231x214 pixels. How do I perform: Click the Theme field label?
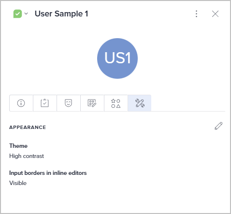tap(18, 146)
